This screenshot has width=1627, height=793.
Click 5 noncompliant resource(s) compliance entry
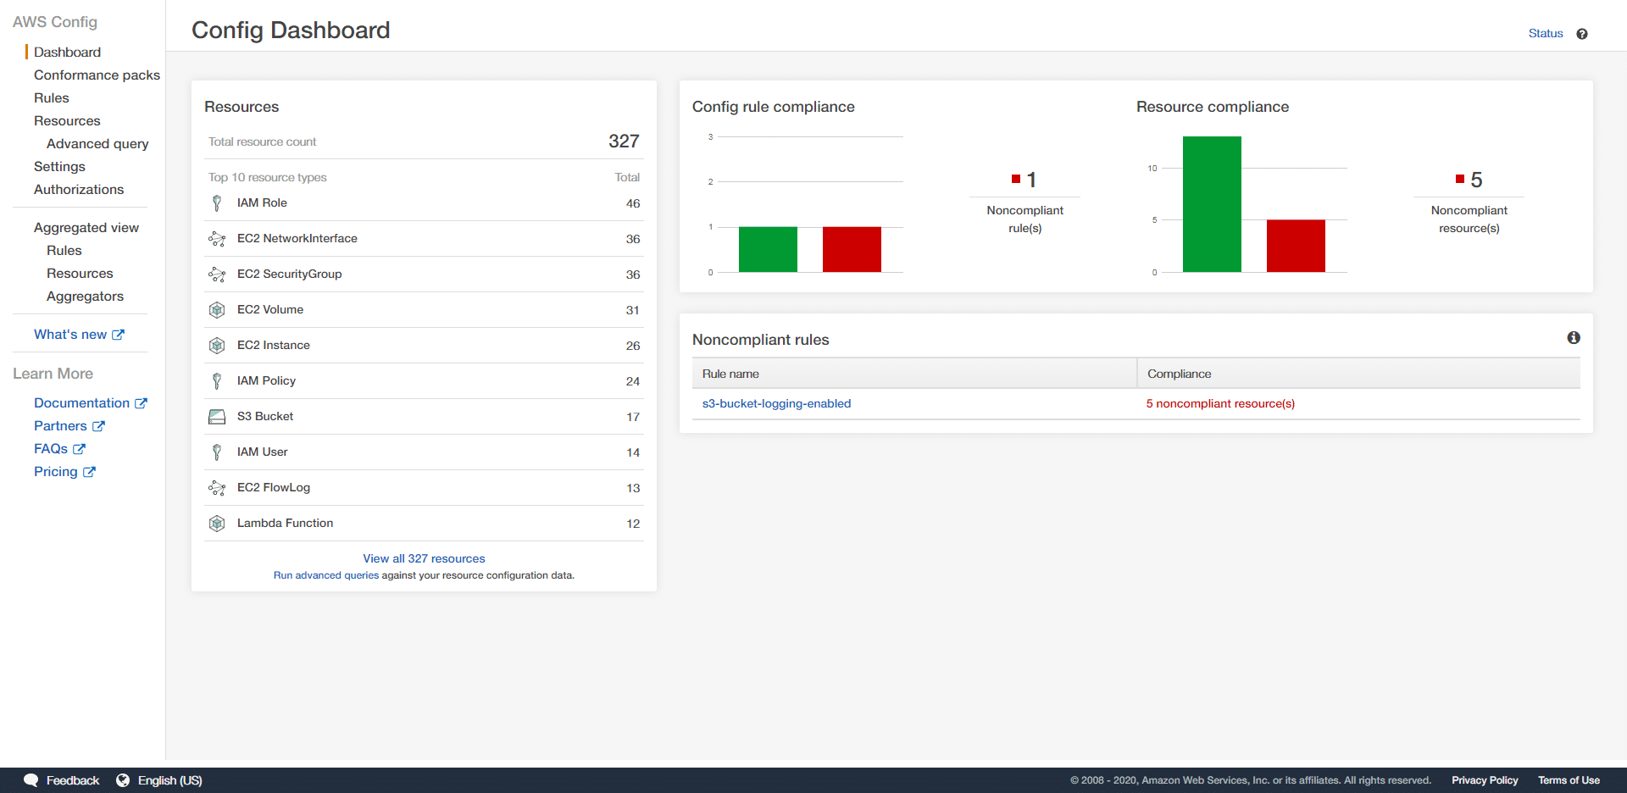click(x=1220, y=403)
